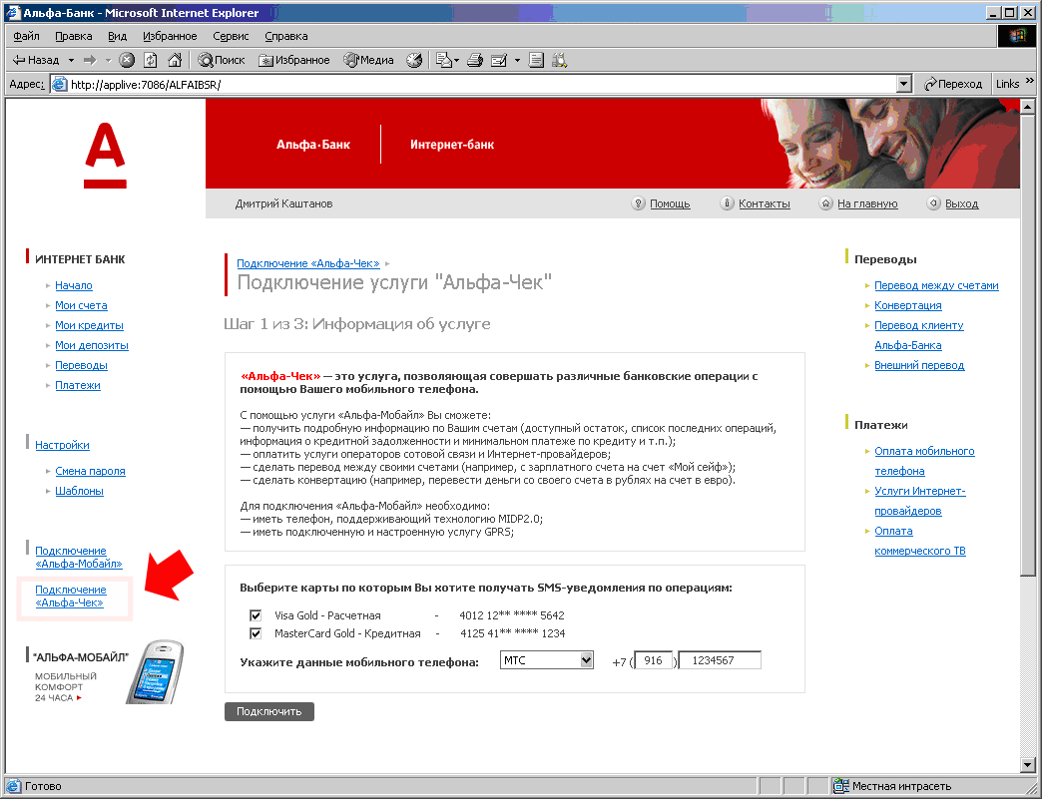This screenshot has height=799, width=1042.
Task: Click the question mark Help icon
Action: 638,203
